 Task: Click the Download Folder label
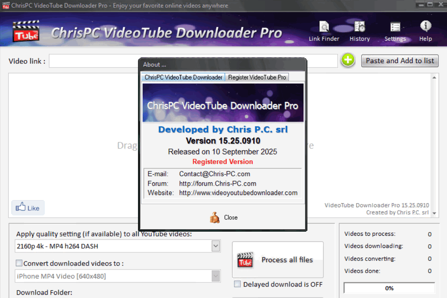pyautogui.click(x=44, y=293)
